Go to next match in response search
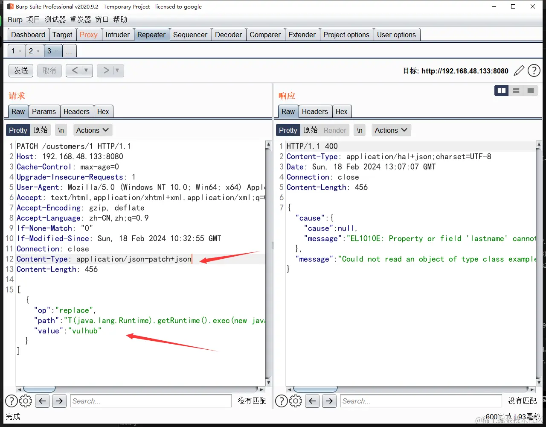This screenshot has height=427, width=546. (329, 401)
